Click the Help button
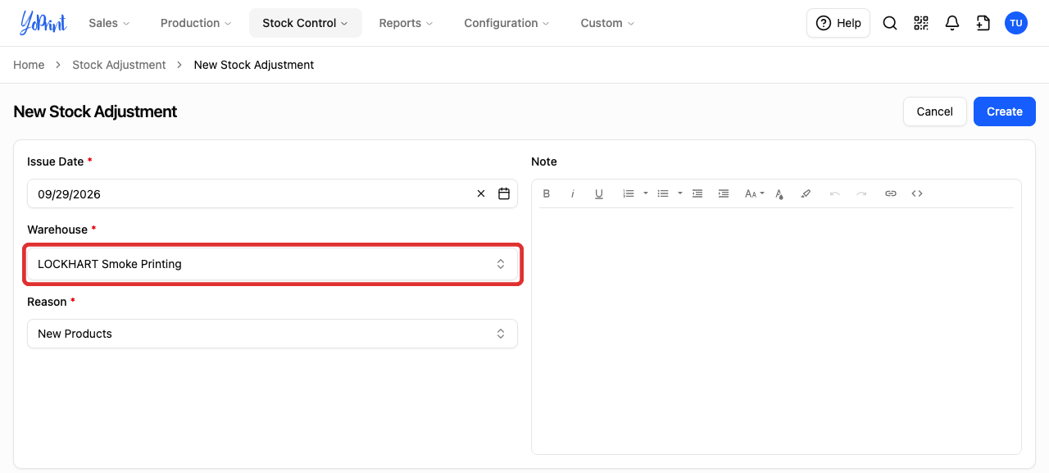 point(838,23)
